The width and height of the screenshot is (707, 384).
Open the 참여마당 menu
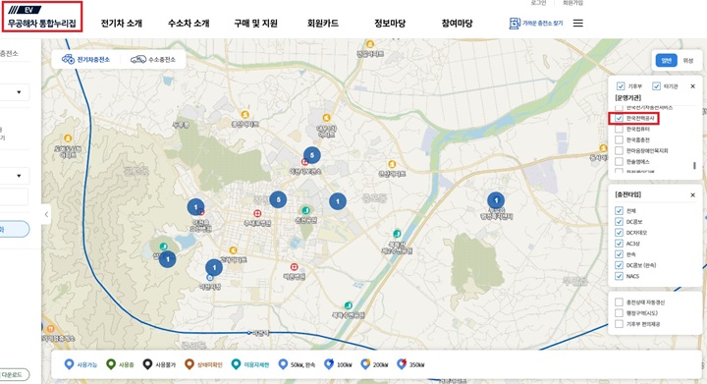click(457, 23)
